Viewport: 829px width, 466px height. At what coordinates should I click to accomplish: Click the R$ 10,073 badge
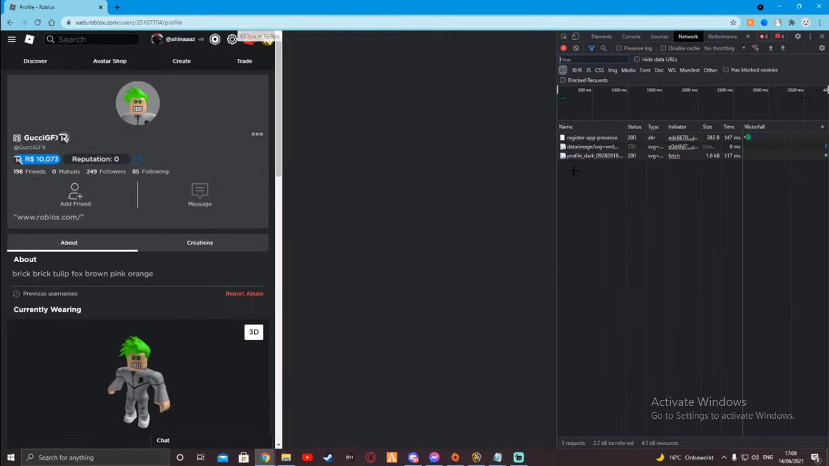coord(37,159)
